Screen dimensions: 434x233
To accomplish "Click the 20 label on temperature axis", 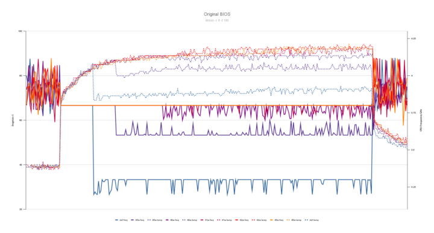I will click(20, 210).
